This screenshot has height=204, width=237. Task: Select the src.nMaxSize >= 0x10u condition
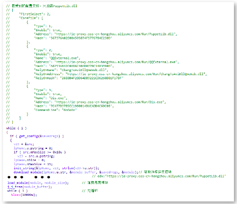tap(42, 152)
